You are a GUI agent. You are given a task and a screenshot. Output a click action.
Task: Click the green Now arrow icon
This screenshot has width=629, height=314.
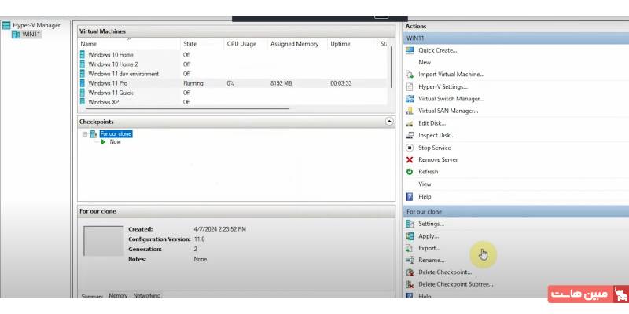(104, 142)
